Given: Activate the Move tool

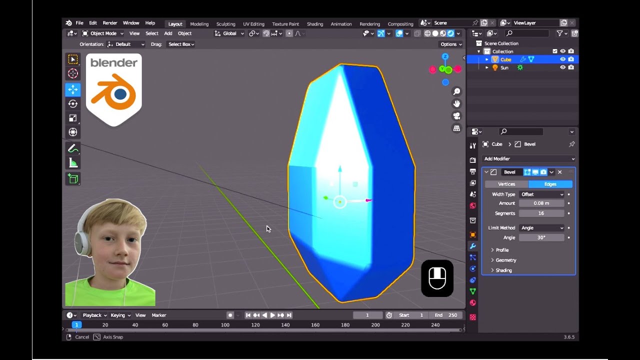Looking at the screenshot, I should click(73, 89).
